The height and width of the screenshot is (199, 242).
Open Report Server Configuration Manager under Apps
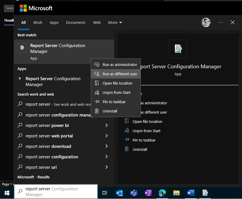53,82
